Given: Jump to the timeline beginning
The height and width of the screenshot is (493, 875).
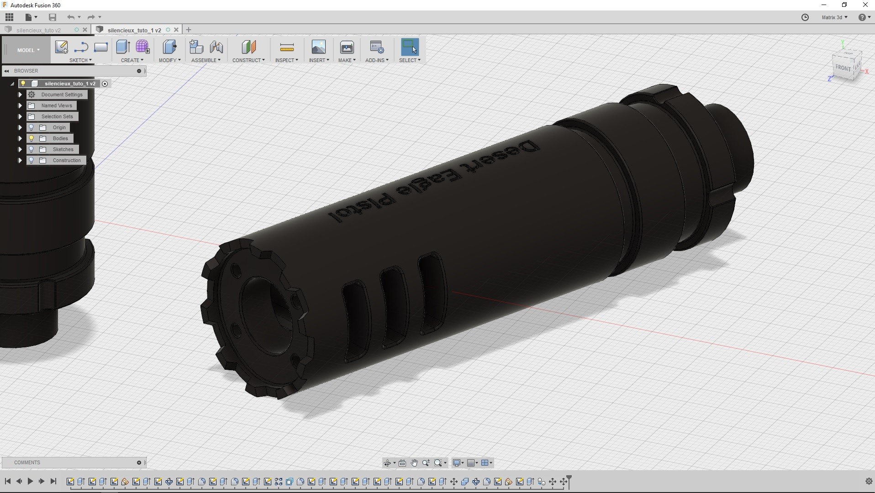Looking at the screenshot, I should 8,481.
